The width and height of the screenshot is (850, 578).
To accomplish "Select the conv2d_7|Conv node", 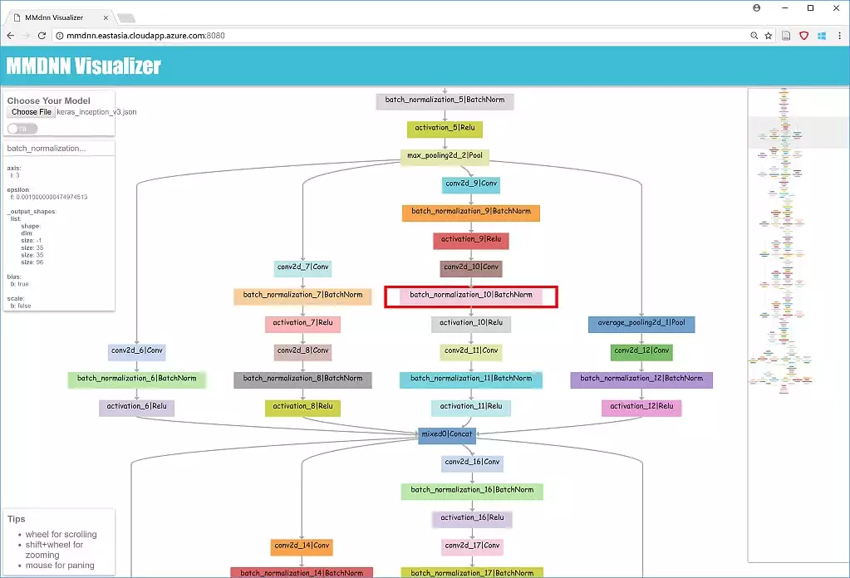I will pyautogui.click(x=303, y=268).
